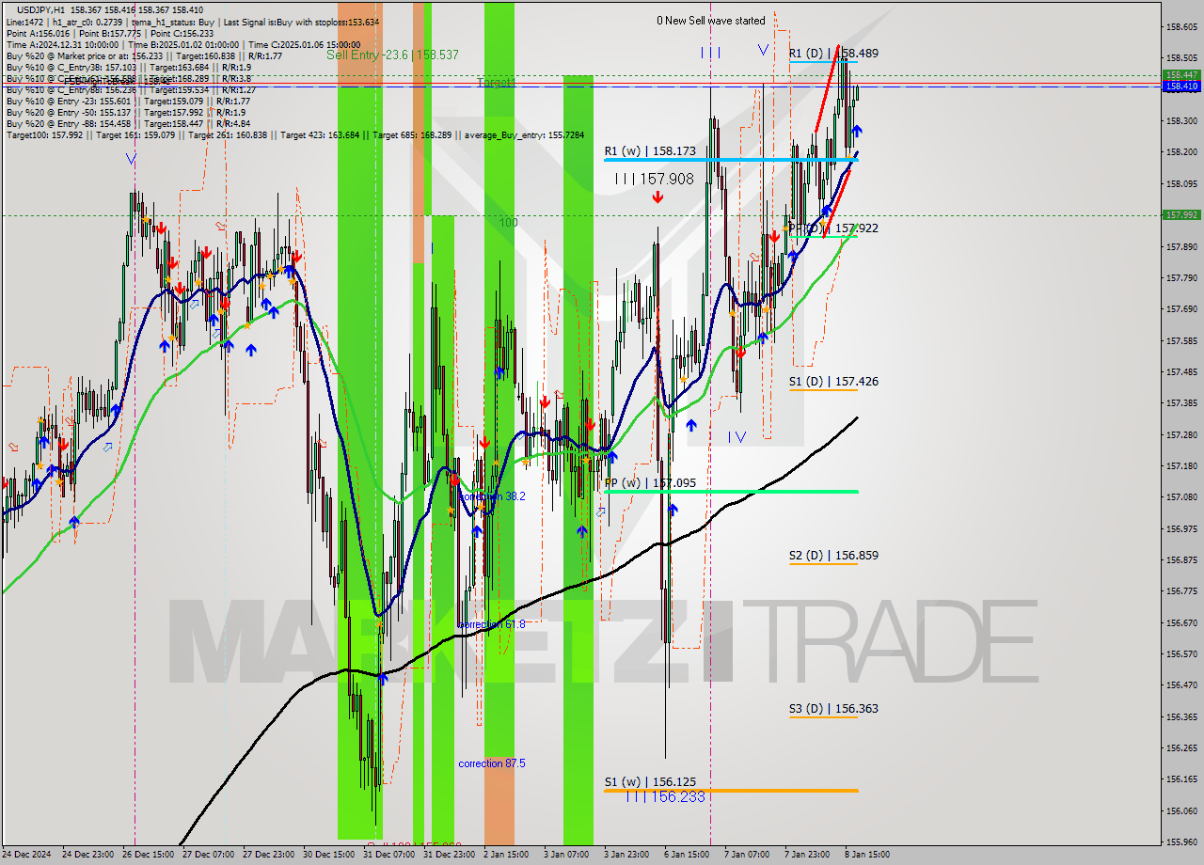The image size is (1204, 865).
Task: Click the 156.060 price axis value
Action: point(1181,810)
